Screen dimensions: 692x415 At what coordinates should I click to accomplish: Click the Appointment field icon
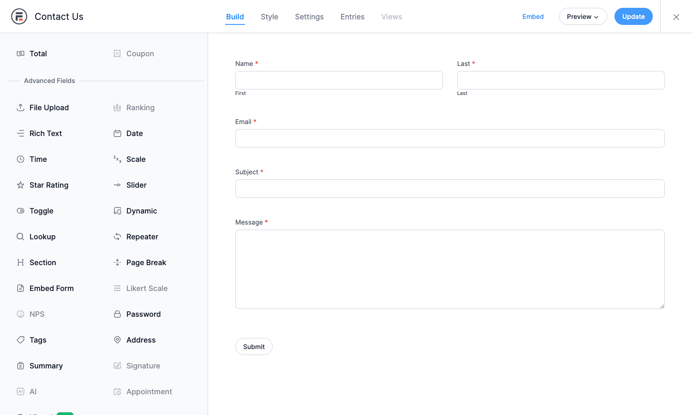point(117,391)
